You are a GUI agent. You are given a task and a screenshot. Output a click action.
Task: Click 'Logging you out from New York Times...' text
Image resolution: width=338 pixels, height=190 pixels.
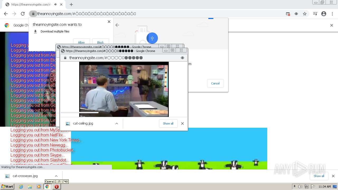[x=46, y=140]
